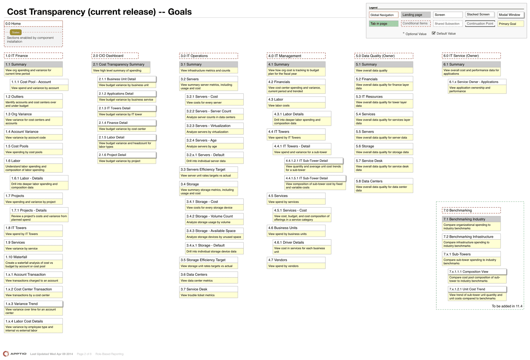Click the Global Navigation sample box in the legend
This screenshot has width=530, height=360.
383,14
